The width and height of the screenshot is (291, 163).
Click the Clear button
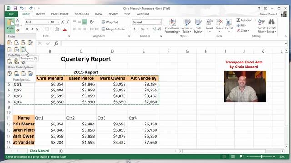[x=243, y=31]
